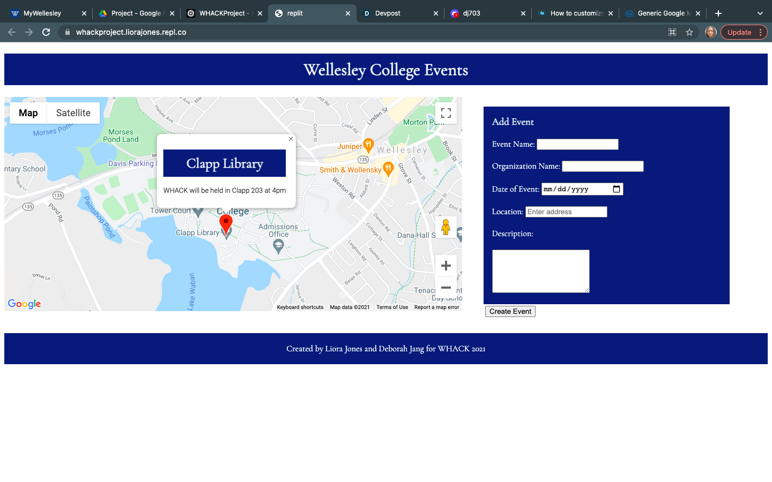Click the Morton Park label on map
772x482 pixels.
pos(424,122)
